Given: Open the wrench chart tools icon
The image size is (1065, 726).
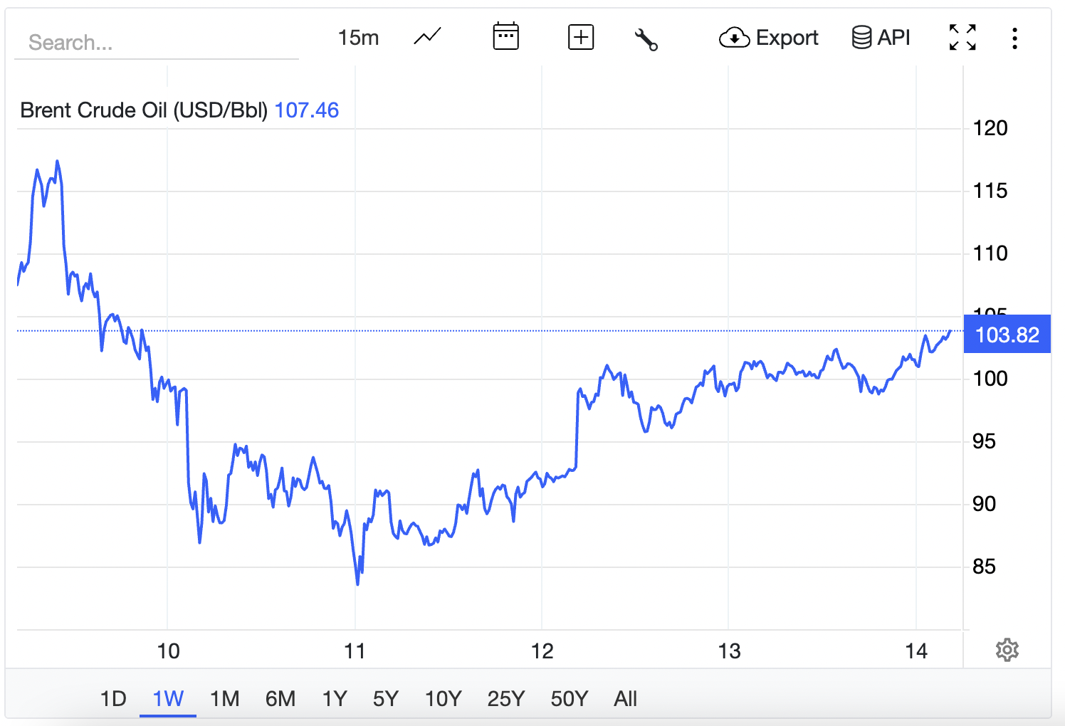Looking at the screenshot, I should [x=646, y=38].
